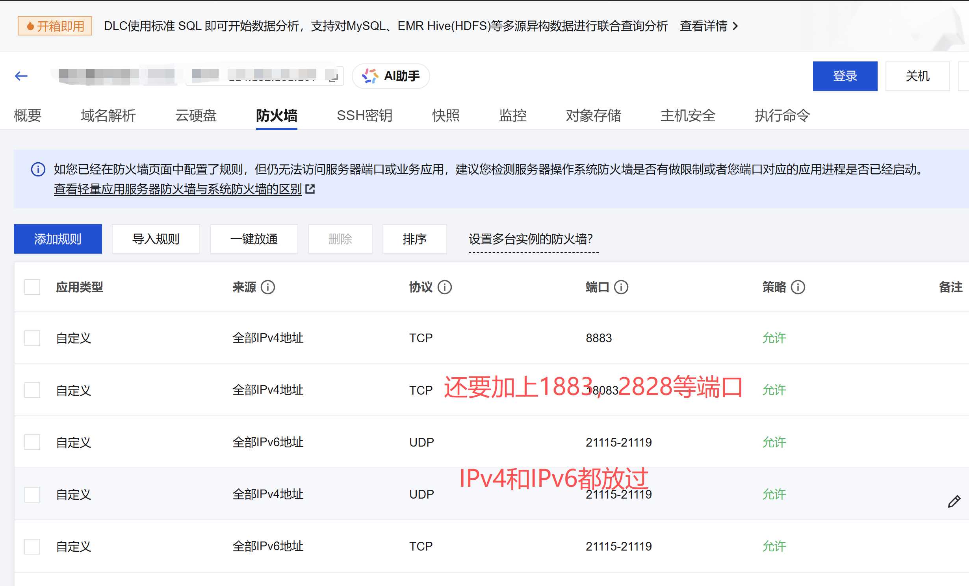This screenshot has height=586, width=969.
Task: Open 查看轻量应用服务器防火墙与系统防火墙的区别 link
Action: click(178, 189)
